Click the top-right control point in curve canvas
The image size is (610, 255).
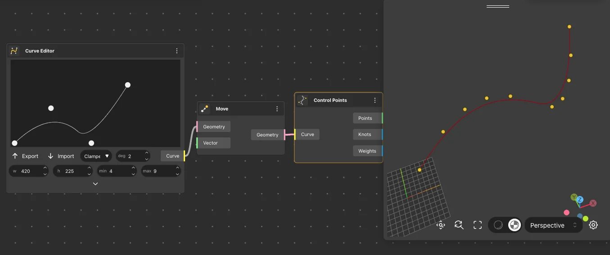point(128,85)
